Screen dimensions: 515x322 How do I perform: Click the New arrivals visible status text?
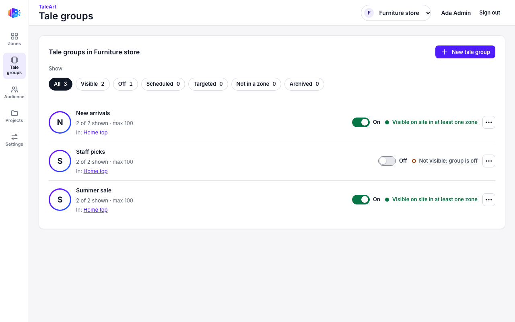click(x=435, y=122)
